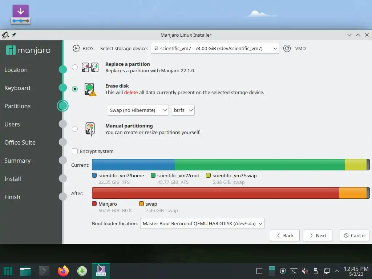The image size is (372, 279).
Task: Click the red Manjaro segment in After bar
Action: pos(215,193)
